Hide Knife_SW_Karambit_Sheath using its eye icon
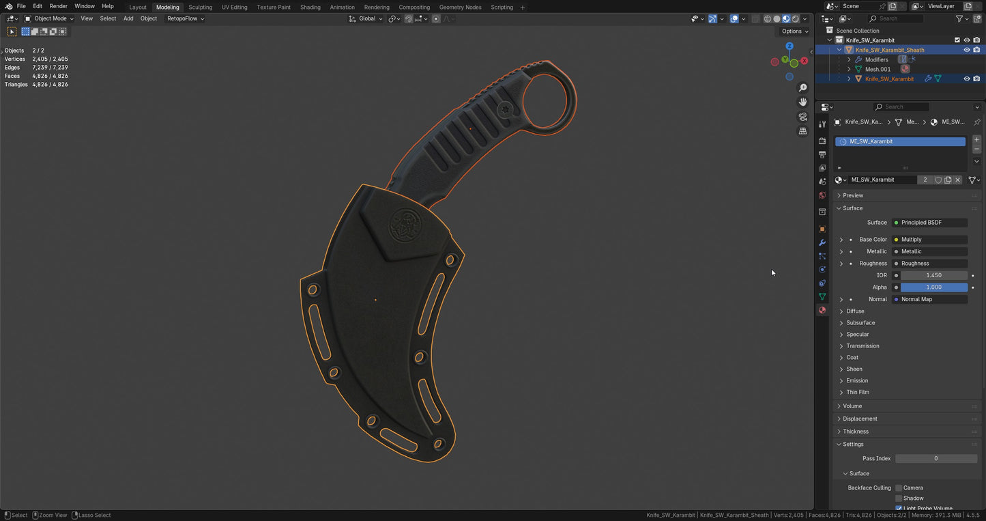 tap(966, 50)
